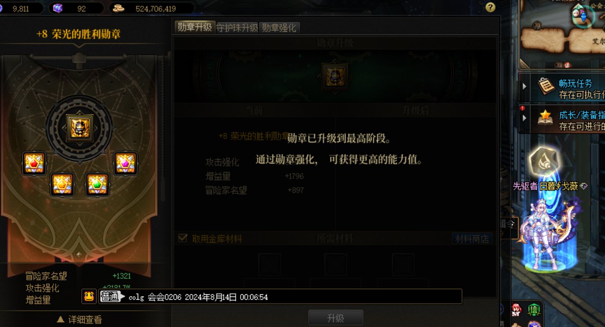Select the yellow gem guardian bead slot

pos(62,184)
